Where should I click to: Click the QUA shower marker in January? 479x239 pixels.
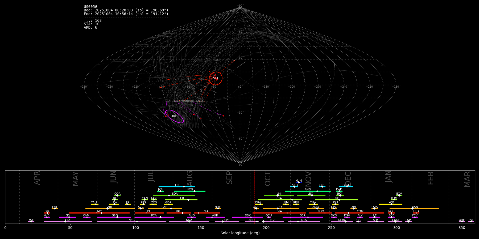click(374, 208)
